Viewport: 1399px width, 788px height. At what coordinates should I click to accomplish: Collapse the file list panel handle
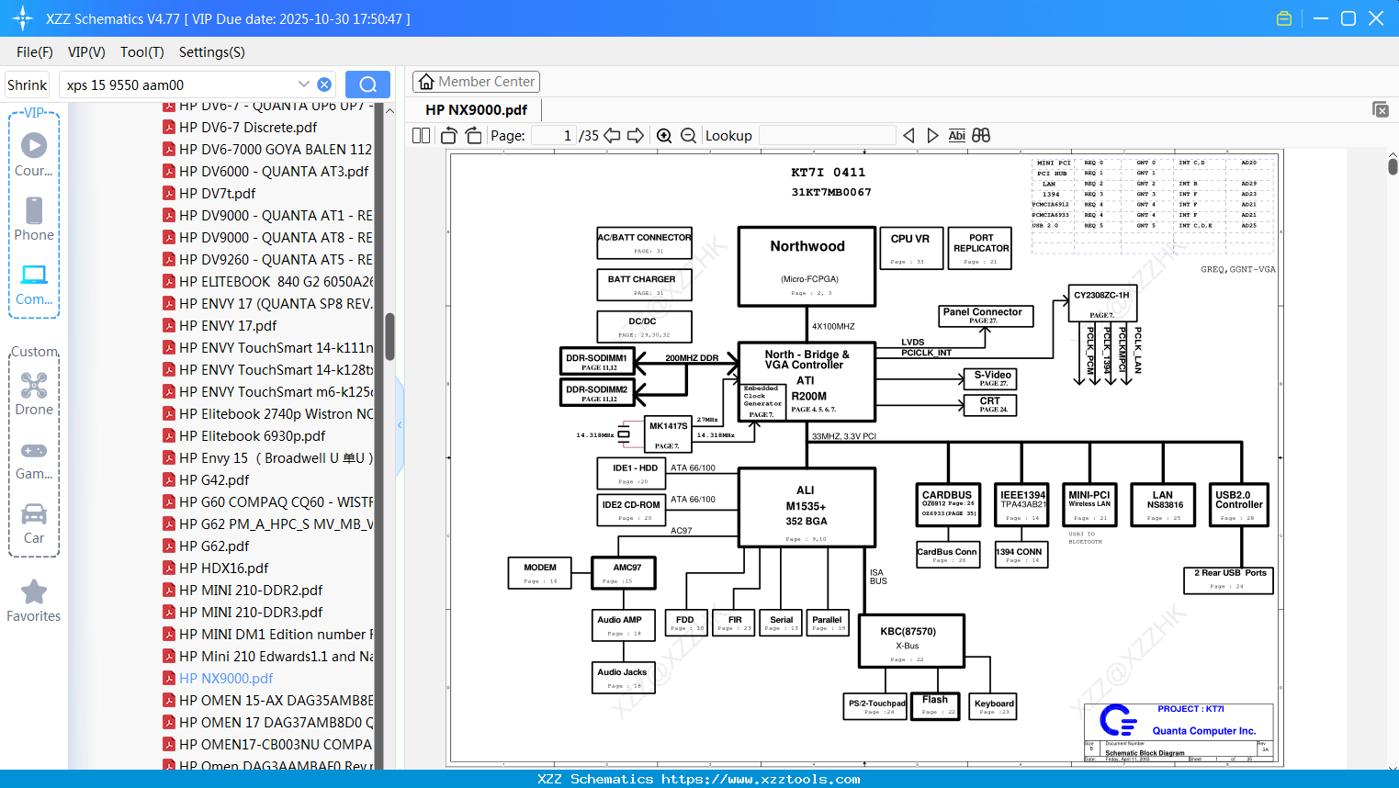click(400, 424)
